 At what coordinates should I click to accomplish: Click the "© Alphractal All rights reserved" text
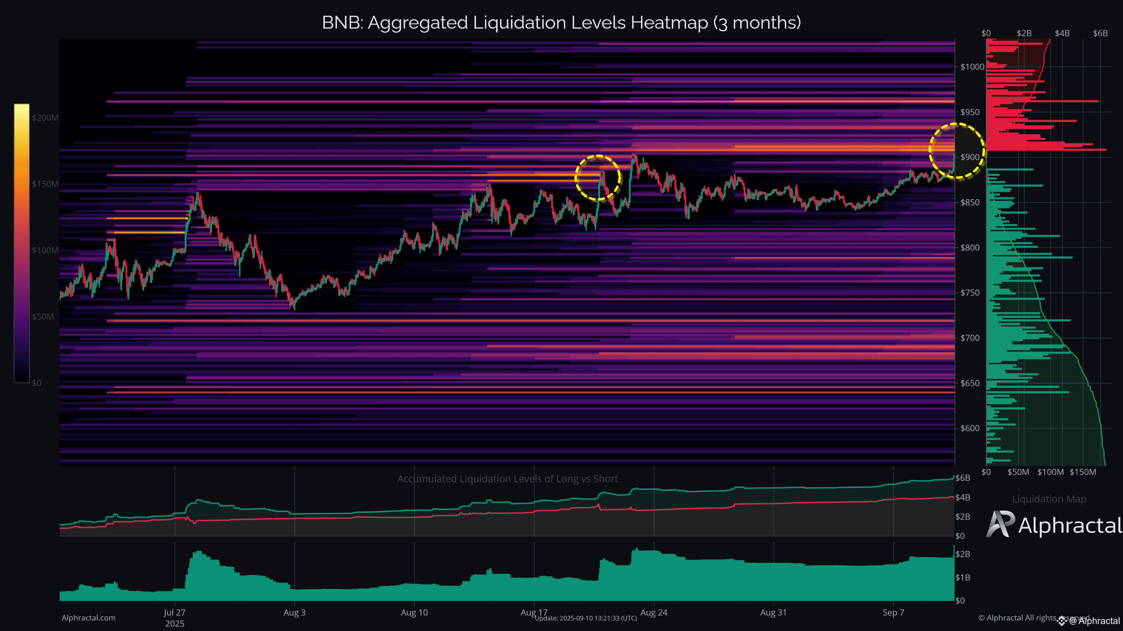point(1034,617)
